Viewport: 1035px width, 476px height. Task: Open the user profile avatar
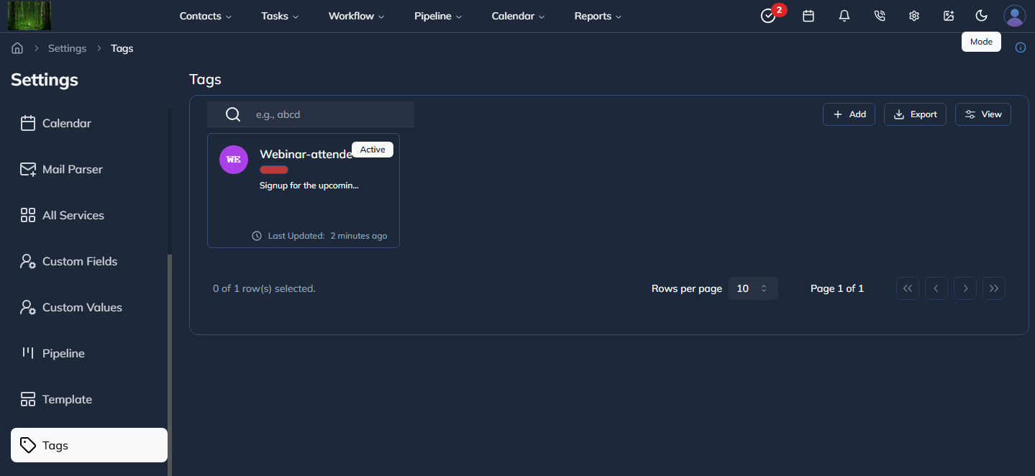1014,16
